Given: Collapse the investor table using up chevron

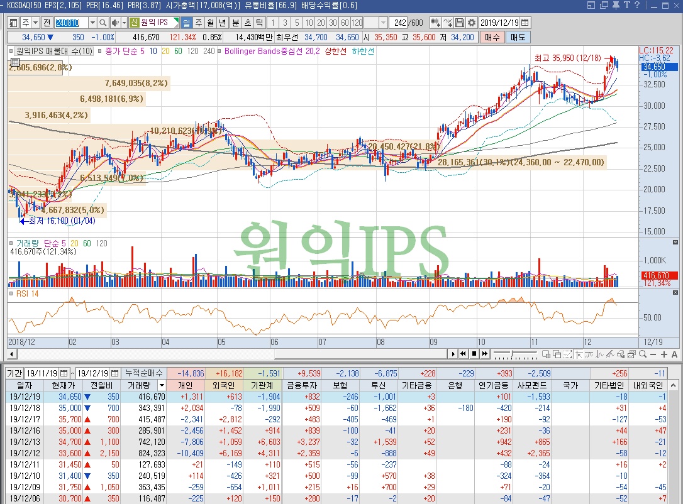Looking at the screenshot, I should pyautogui.click(x=673, y=386).
